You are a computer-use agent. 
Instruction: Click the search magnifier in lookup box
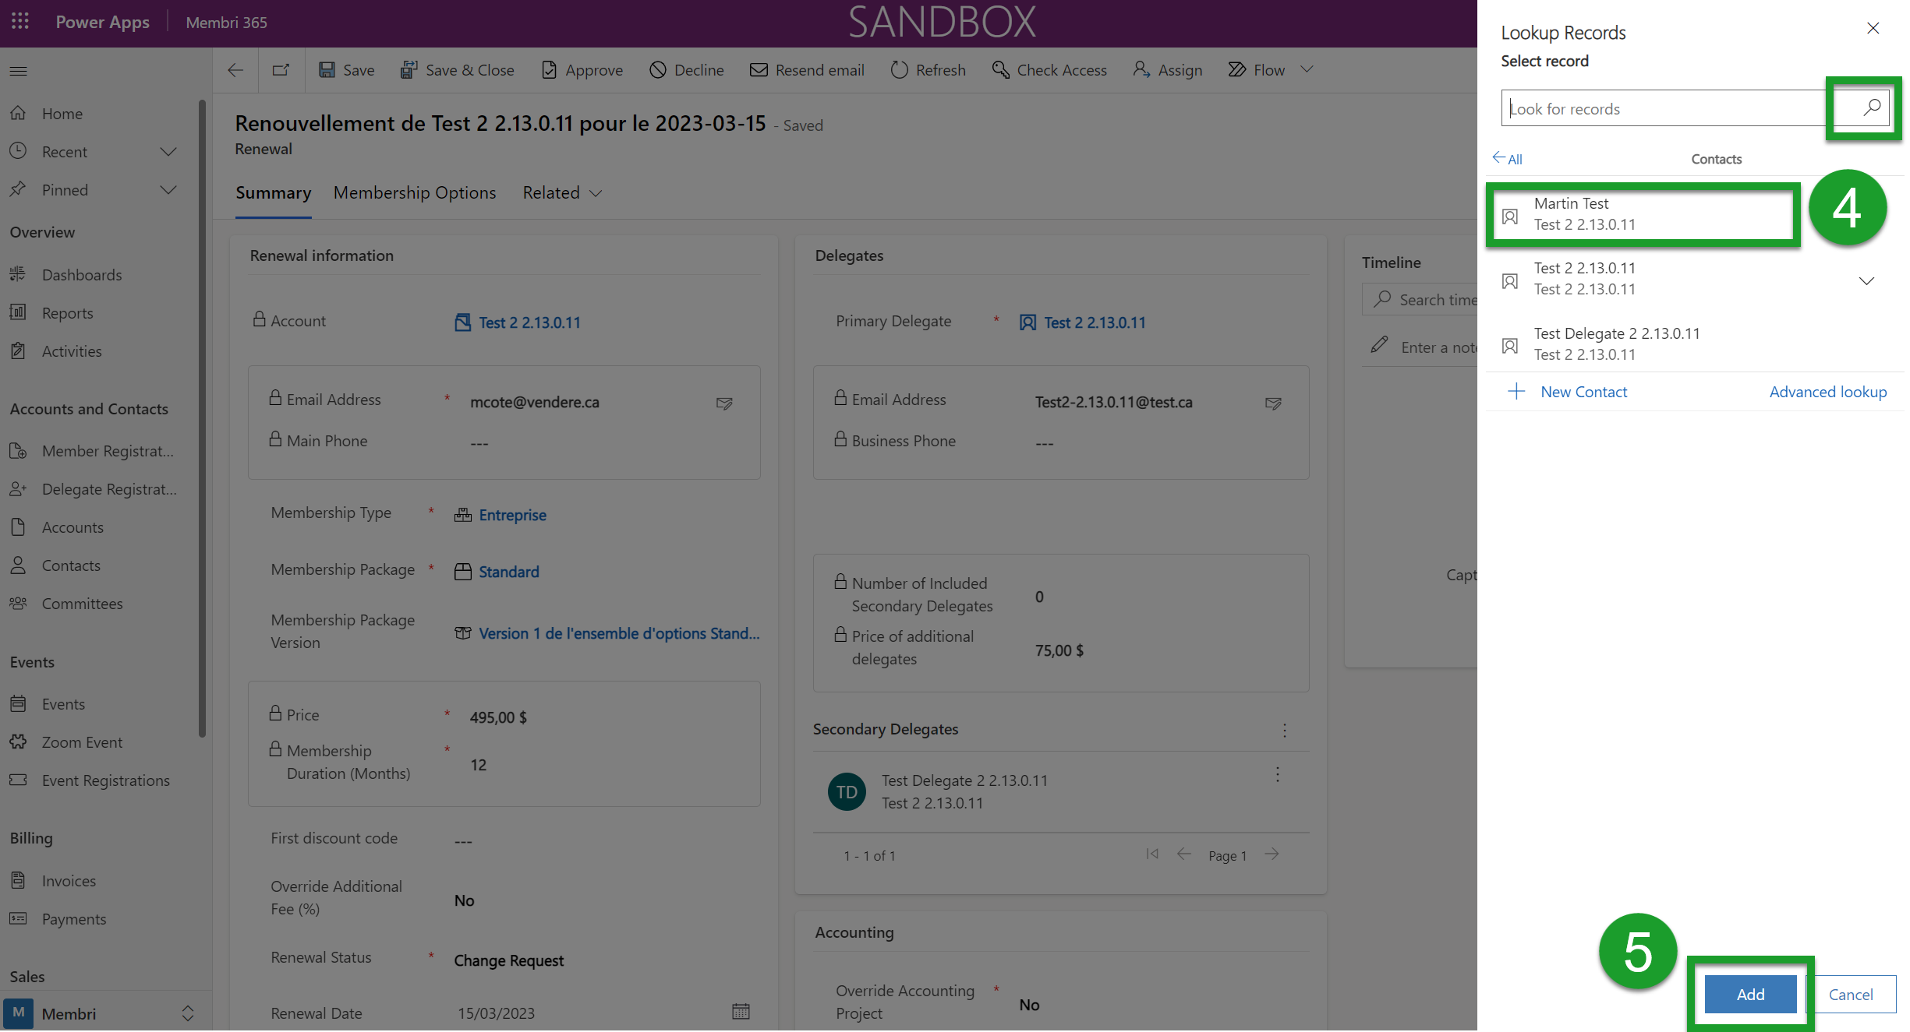1871,107
